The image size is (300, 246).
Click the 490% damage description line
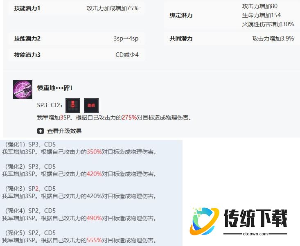[79, 218]
